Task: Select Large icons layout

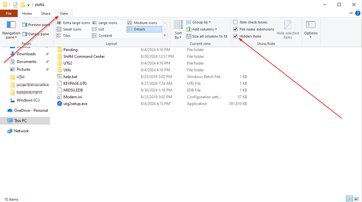Action: (x=105, y=23)
